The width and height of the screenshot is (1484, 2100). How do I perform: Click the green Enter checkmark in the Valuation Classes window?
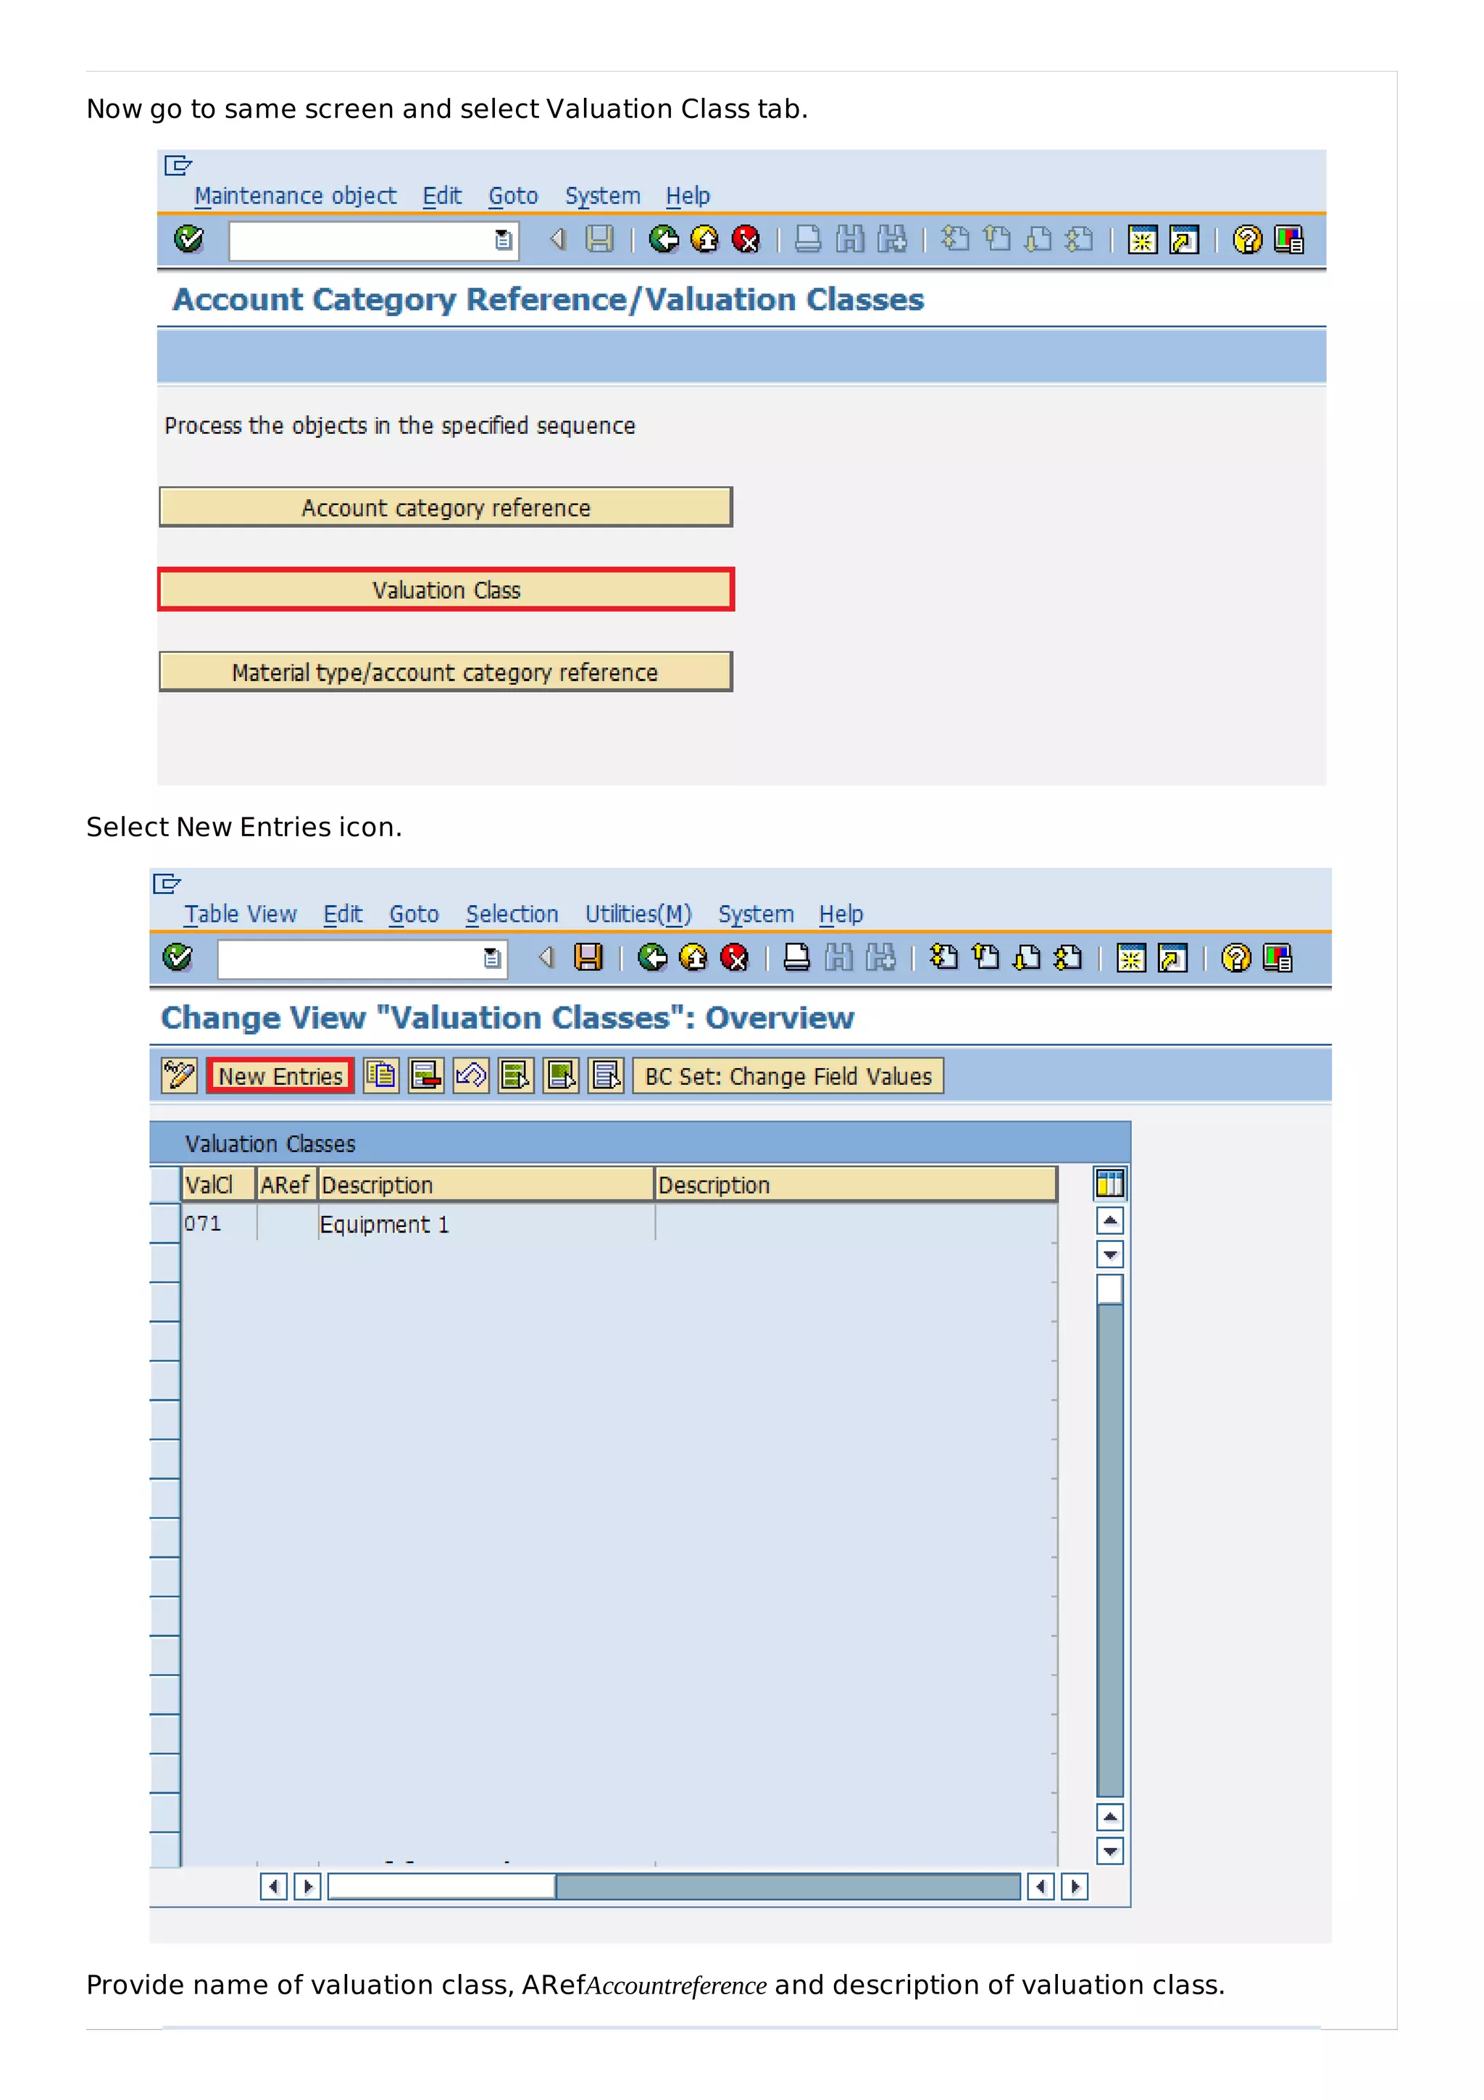pyautogui.click(x=178, y=958)
